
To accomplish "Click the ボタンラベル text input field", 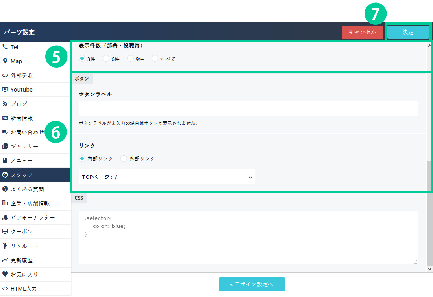I will click(x=248, y=108).
